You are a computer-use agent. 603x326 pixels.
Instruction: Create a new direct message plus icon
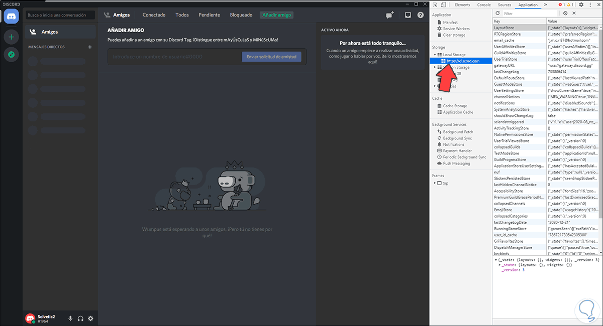coord(90,47)
